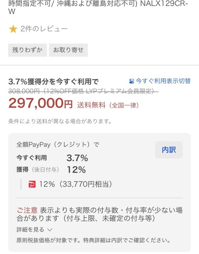Click the 今すぐ利用 3.7% row
199x254 pixels.
pyautogui.click(x=52, y=158)
